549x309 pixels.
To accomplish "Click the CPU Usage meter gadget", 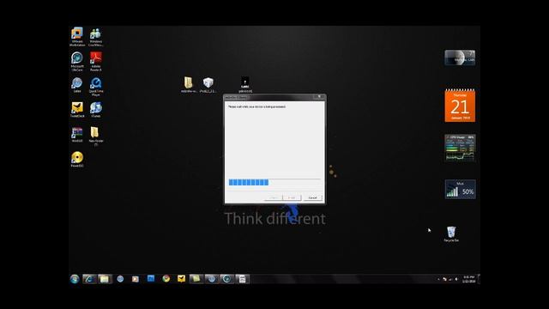I will pos(460,148).
